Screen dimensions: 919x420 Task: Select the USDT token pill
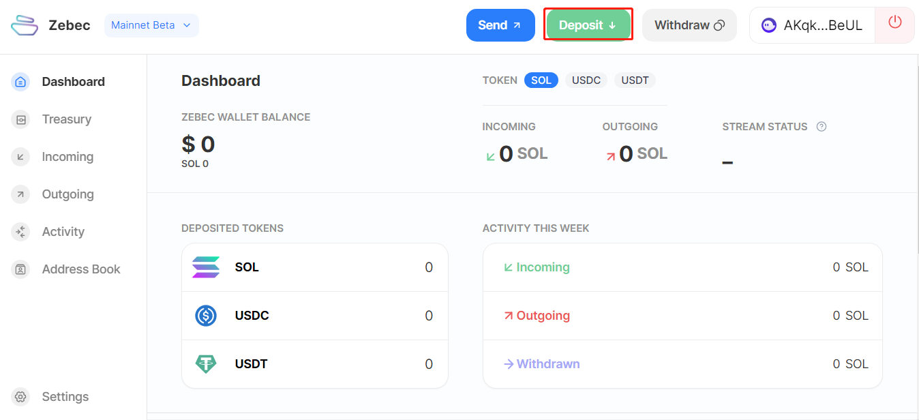(x=635, y=80)
